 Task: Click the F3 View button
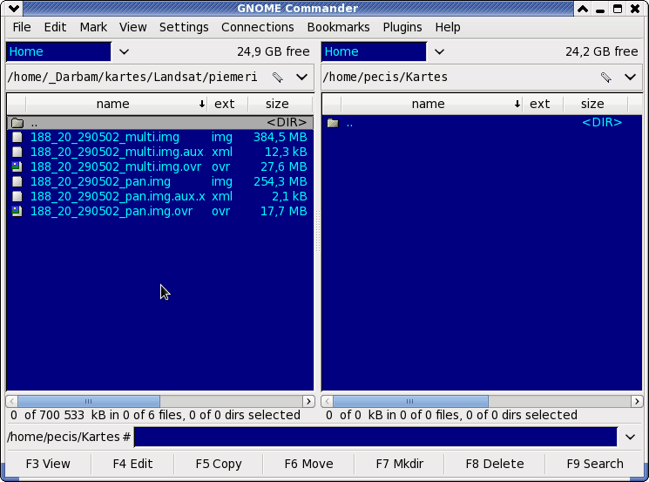(x=48, y=464)
